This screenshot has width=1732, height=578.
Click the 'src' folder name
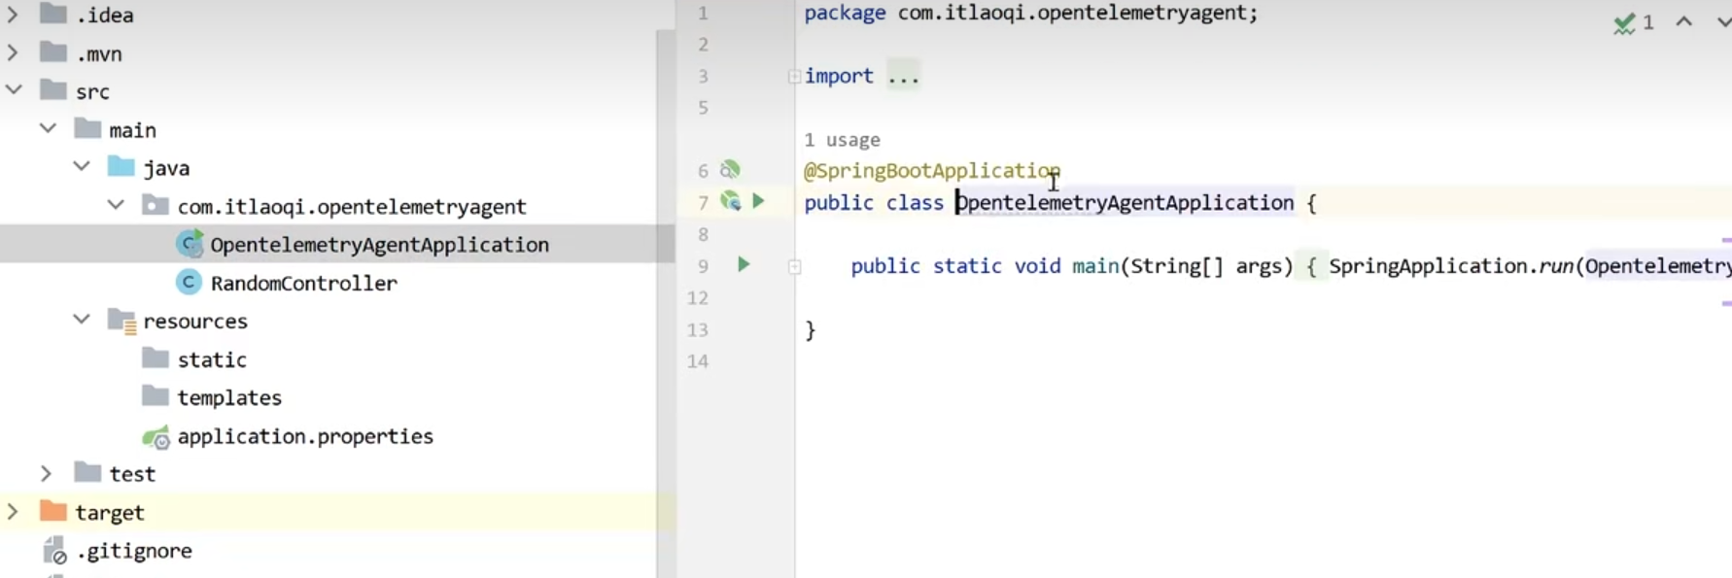pos(92,91)
